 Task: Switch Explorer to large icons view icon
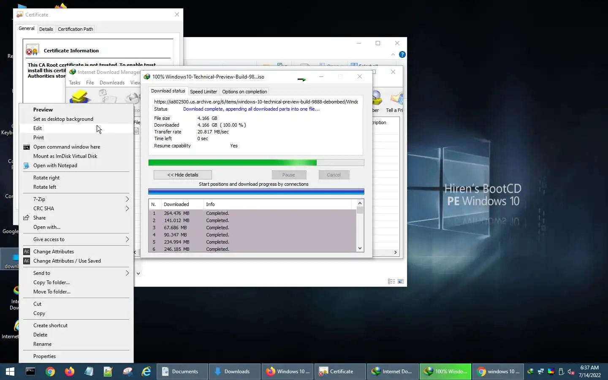point(401,282)
